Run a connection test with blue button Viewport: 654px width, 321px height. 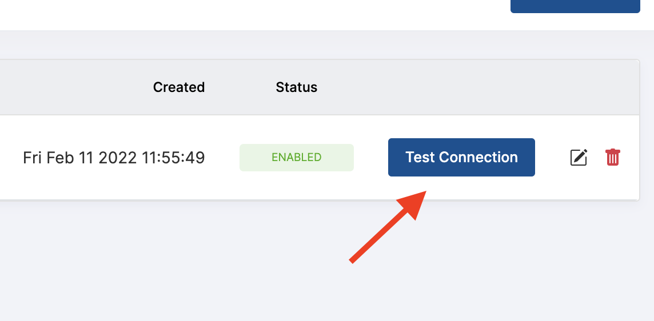tap(461, 157)
